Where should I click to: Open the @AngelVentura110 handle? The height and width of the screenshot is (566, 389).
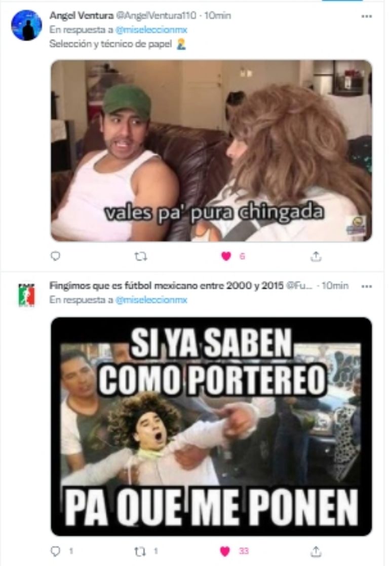click(155, 16)
